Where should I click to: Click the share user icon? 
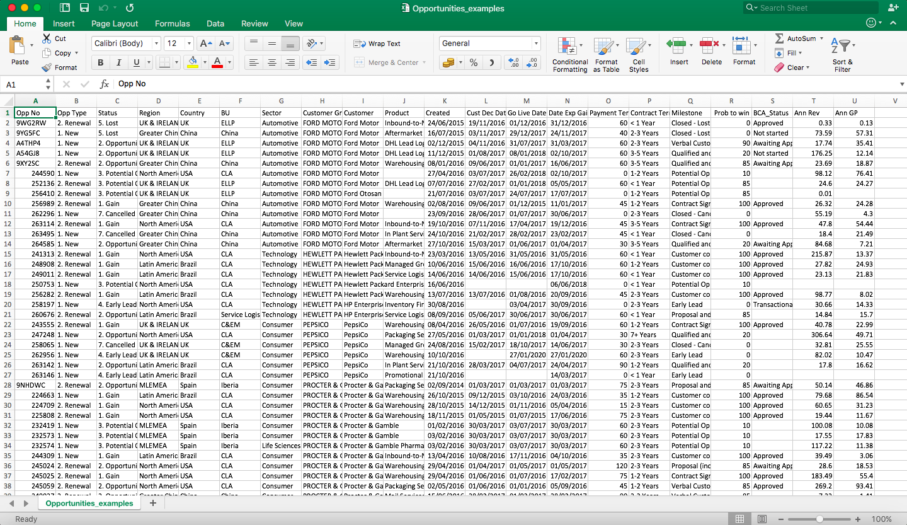coord(893,8)
